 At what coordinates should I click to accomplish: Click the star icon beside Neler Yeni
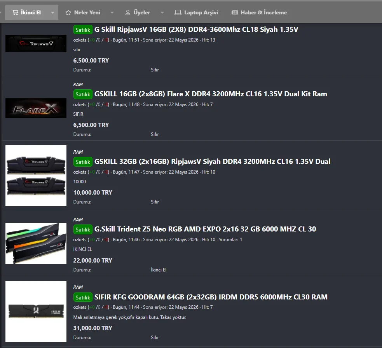pyautogui.click(x=68, y=12)
